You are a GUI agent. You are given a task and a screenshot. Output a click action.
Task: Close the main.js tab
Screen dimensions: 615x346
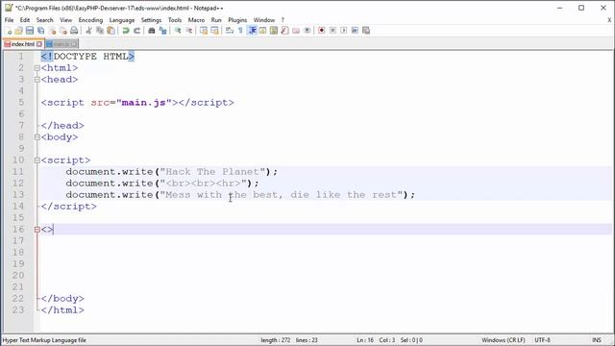pos(74,44)
